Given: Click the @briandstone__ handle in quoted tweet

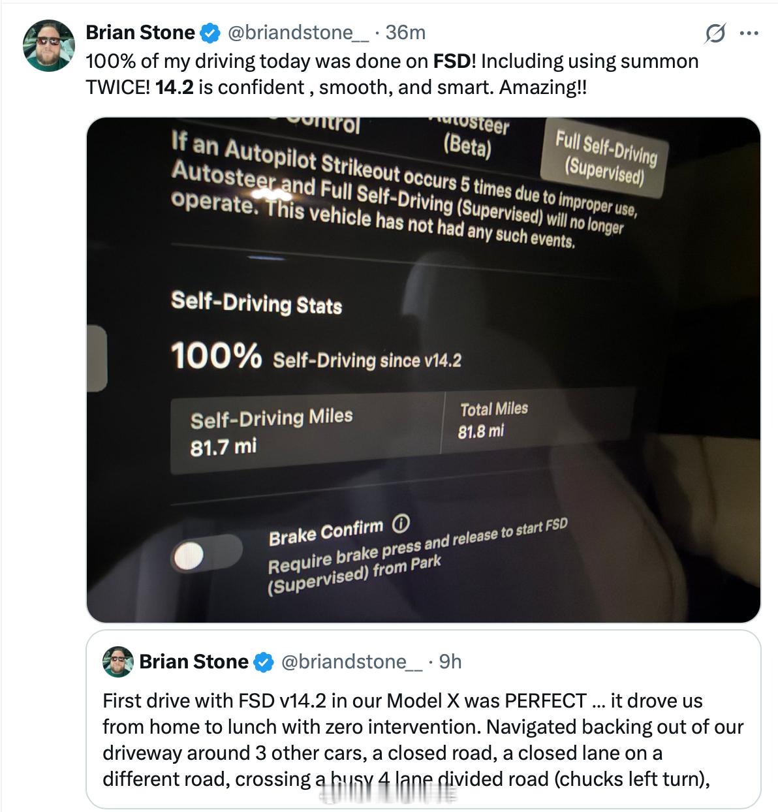Looking at the screenshot, I should pos(351,662).
